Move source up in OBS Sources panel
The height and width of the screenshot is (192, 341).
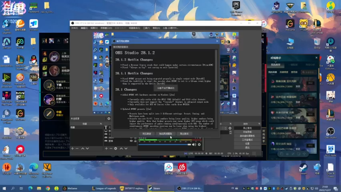pos(121,148)
